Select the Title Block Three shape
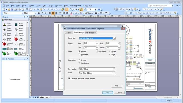This screenshot has height=103, width=183. coord(19,54)
